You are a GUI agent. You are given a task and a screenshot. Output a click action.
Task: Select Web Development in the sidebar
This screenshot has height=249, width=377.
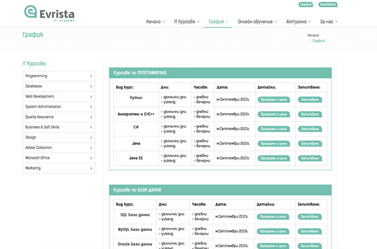pyautogui.click(x=59, y=97)
